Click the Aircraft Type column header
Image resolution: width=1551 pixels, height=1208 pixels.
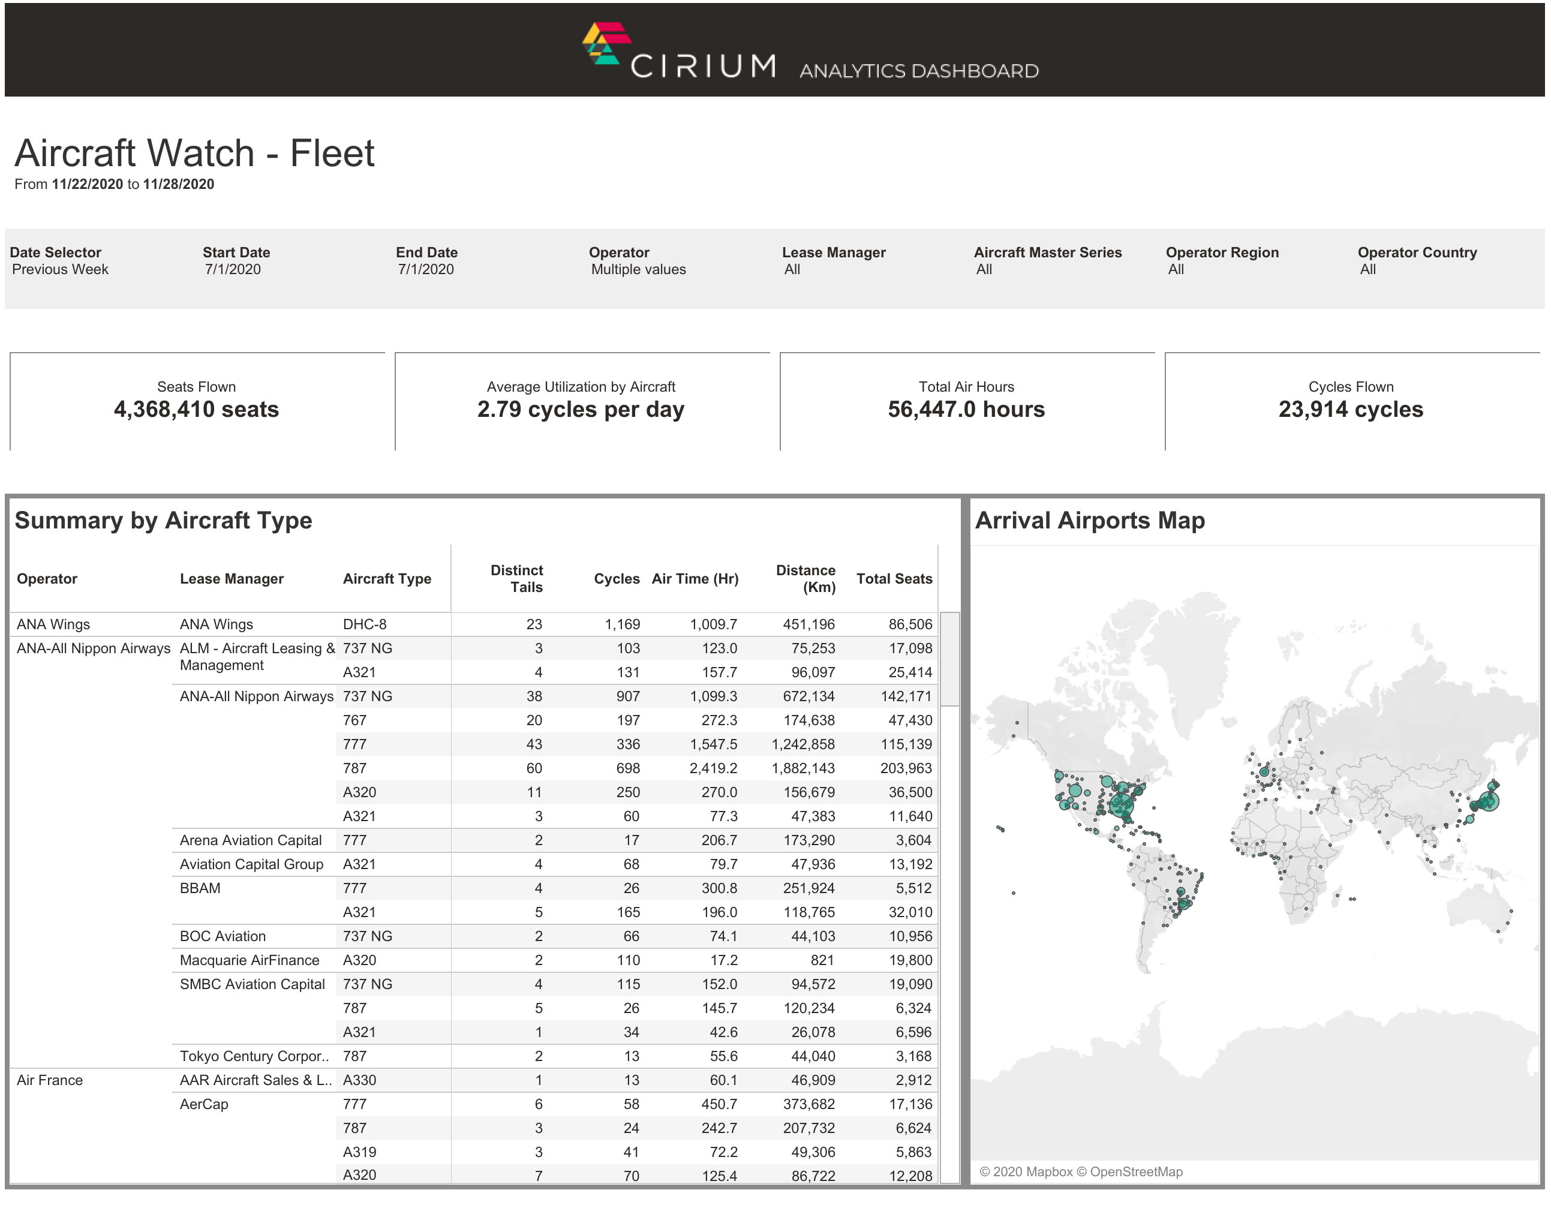(387, 579)
